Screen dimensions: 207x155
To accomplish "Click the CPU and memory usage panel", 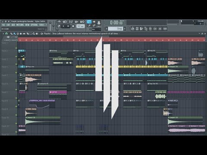I will tap(192, 22).
